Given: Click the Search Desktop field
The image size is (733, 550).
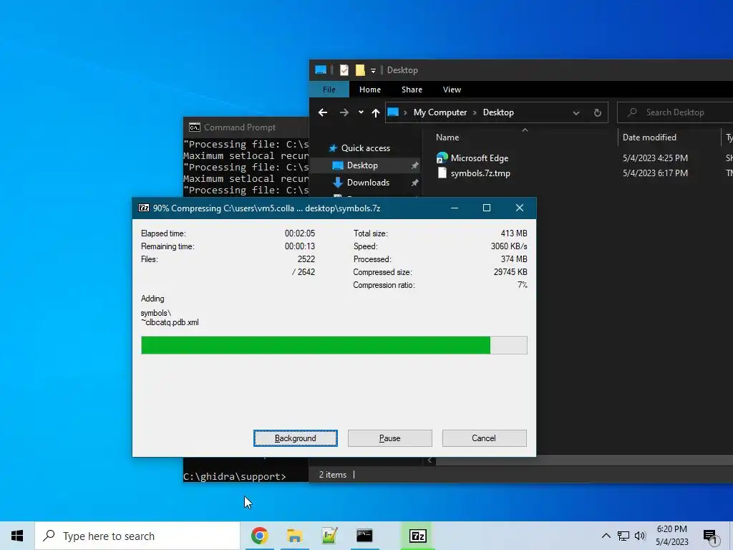Looking at the screenshot, I should 675,112.
